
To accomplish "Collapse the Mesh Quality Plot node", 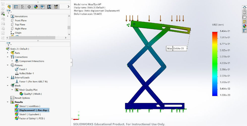I will 12,90.
